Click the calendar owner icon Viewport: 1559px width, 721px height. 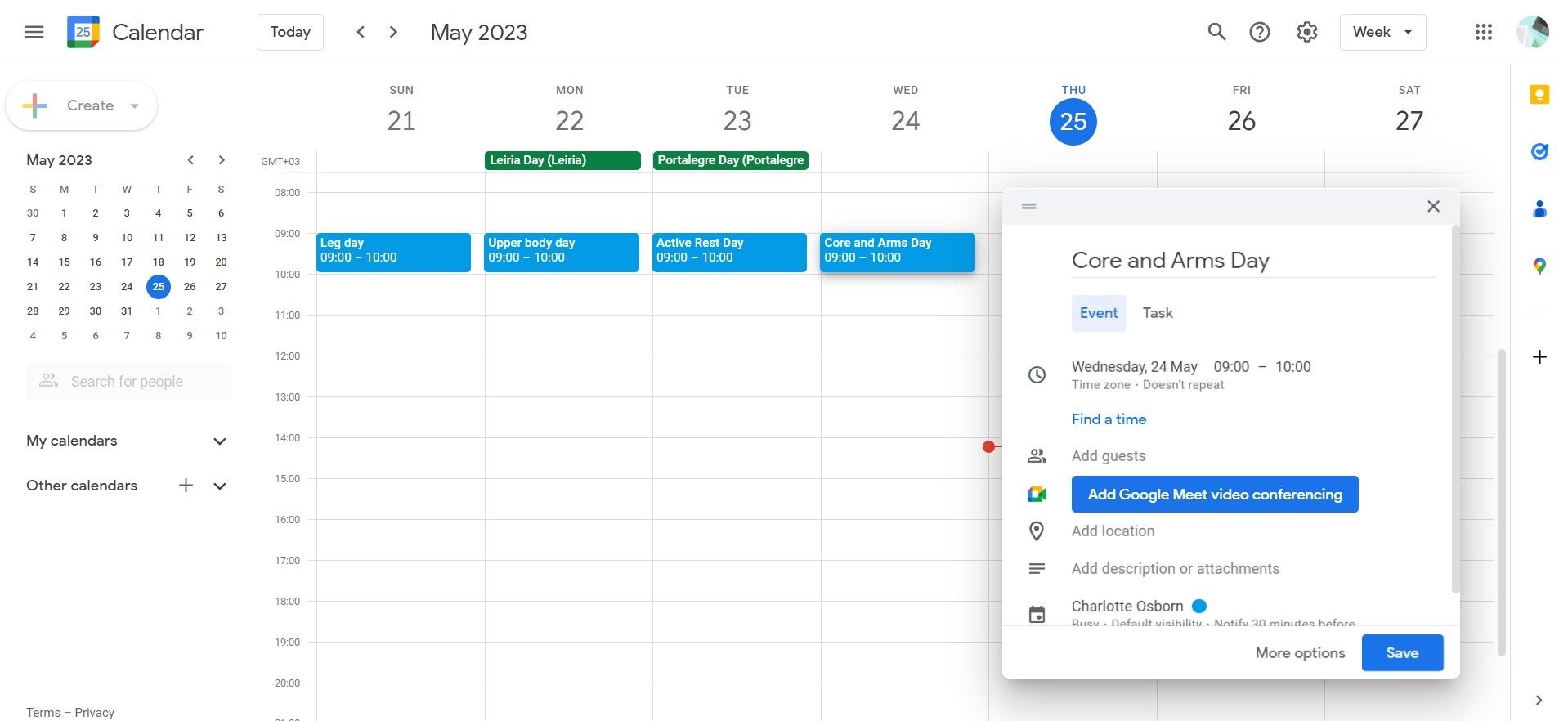[x=1037, y=615]
